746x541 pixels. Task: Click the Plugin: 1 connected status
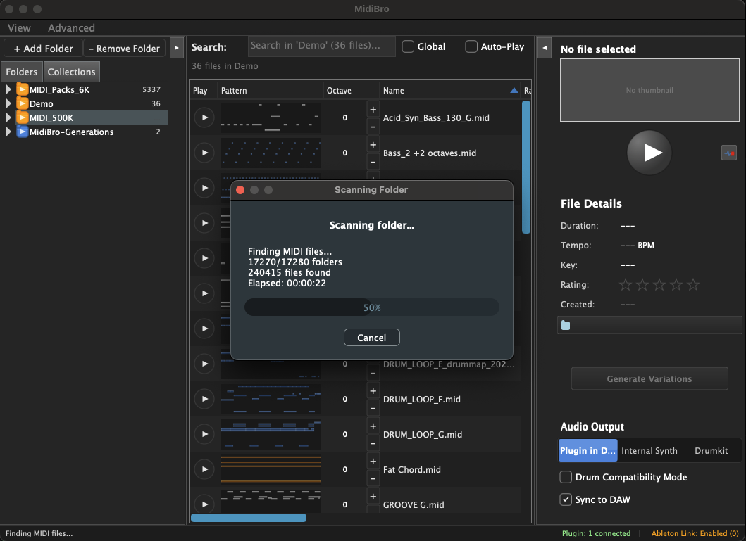point(596,533)
